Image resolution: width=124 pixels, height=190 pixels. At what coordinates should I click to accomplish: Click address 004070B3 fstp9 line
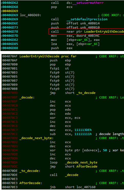click(10, 73)
